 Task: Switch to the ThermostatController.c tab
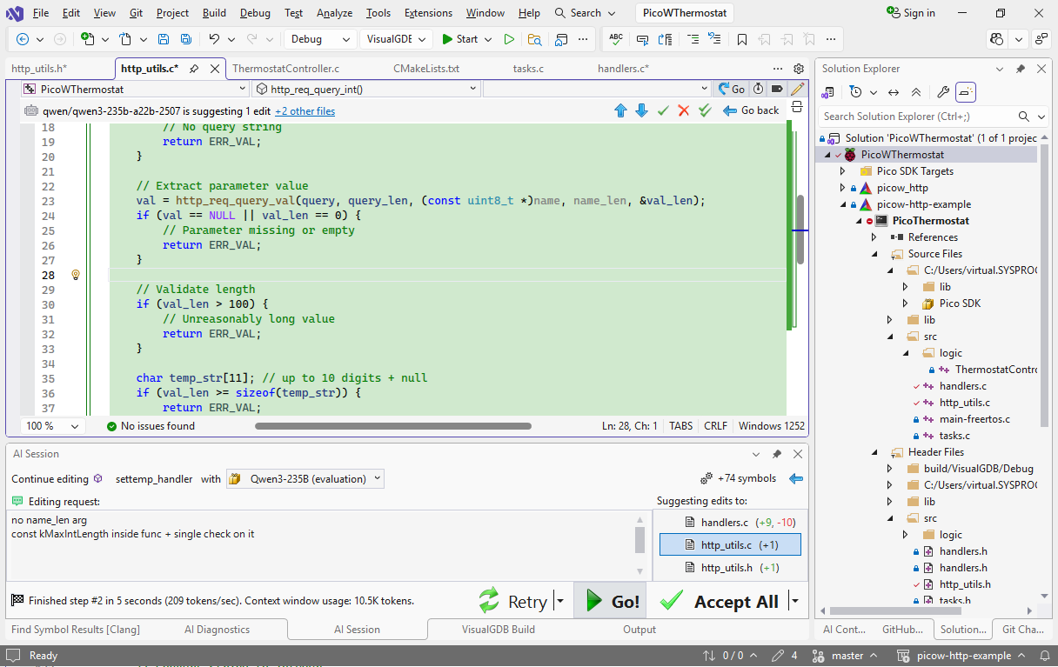tap(285, 69)
